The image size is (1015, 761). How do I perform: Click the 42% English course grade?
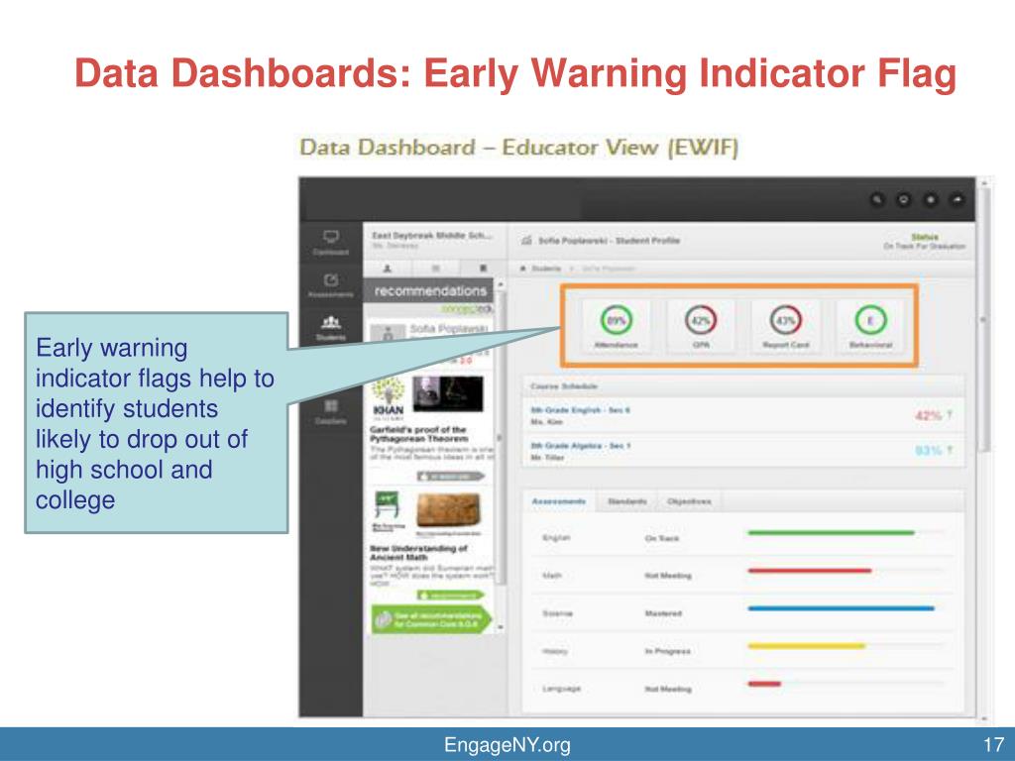pos(928,415)
